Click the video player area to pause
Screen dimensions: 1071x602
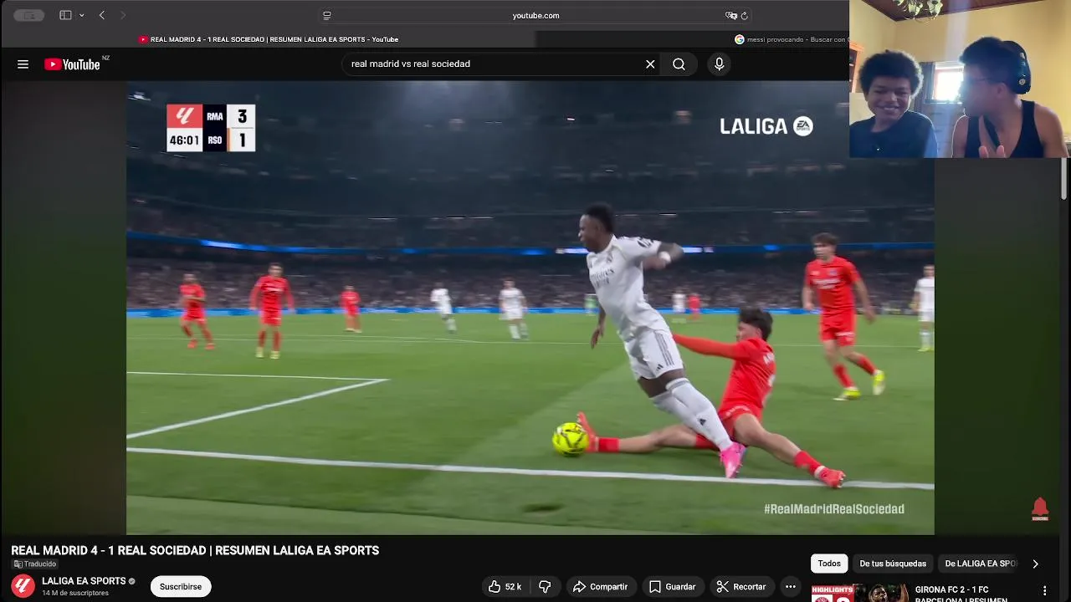coord(530,308)
